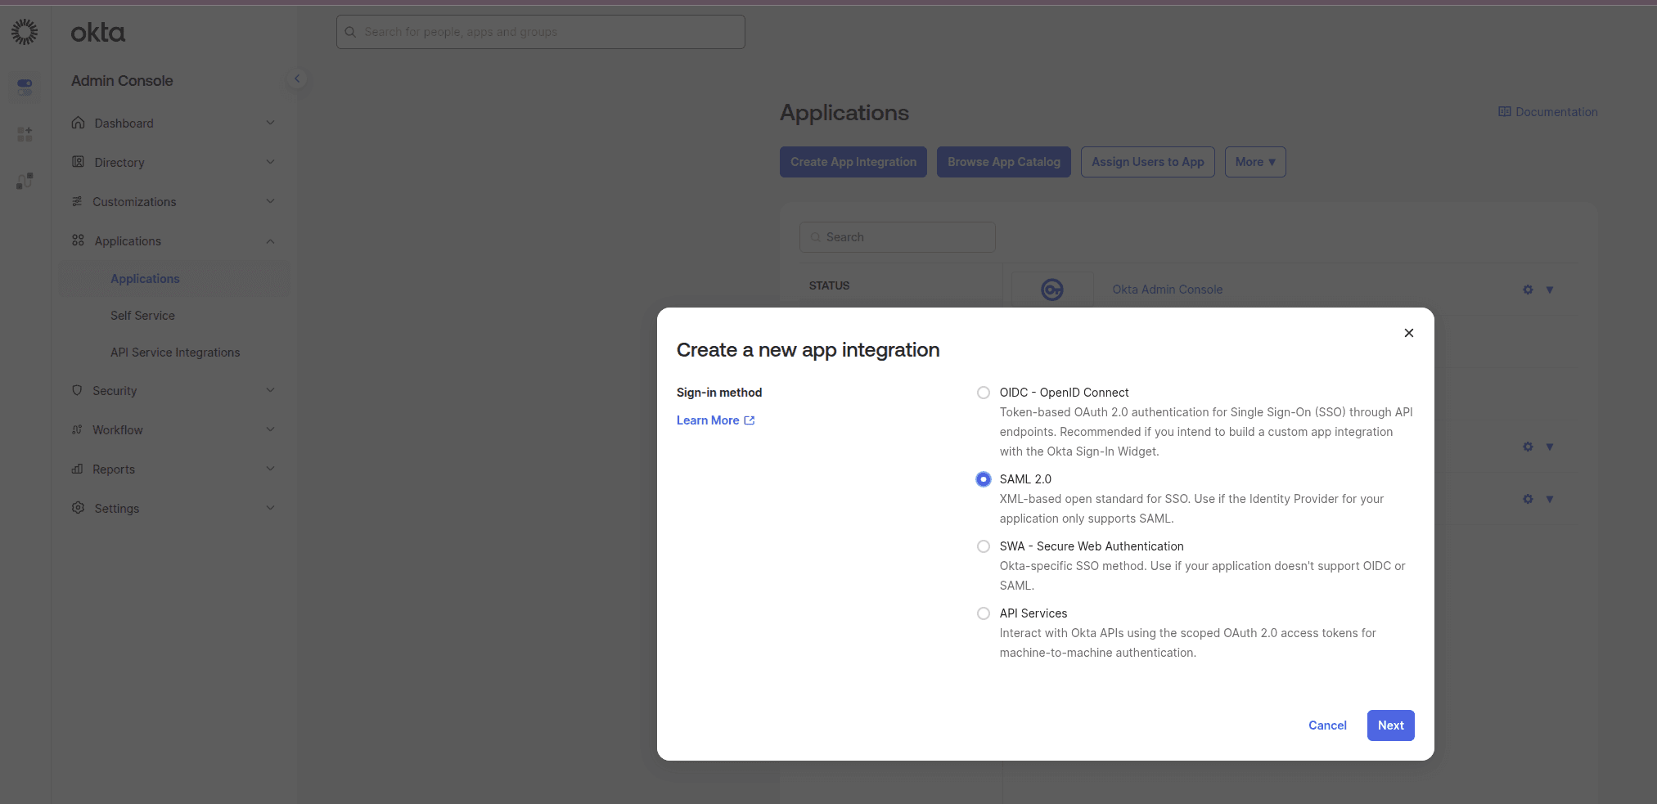Expand the Security menu chevron
Screen dimensions: 1657x804
270,390
